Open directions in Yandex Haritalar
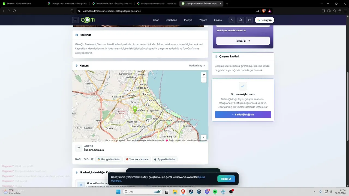Image resolution: width=349 pixels, height=196 pixels. [137, 159]
